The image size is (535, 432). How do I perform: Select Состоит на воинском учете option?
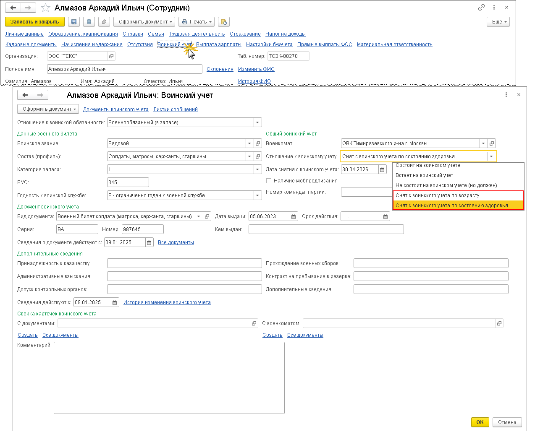click(458, 166)
